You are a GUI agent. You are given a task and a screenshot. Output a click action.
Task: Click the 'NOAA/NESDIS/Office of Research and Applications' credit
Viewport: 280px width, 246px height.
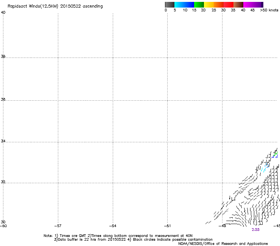pos(223,244)
